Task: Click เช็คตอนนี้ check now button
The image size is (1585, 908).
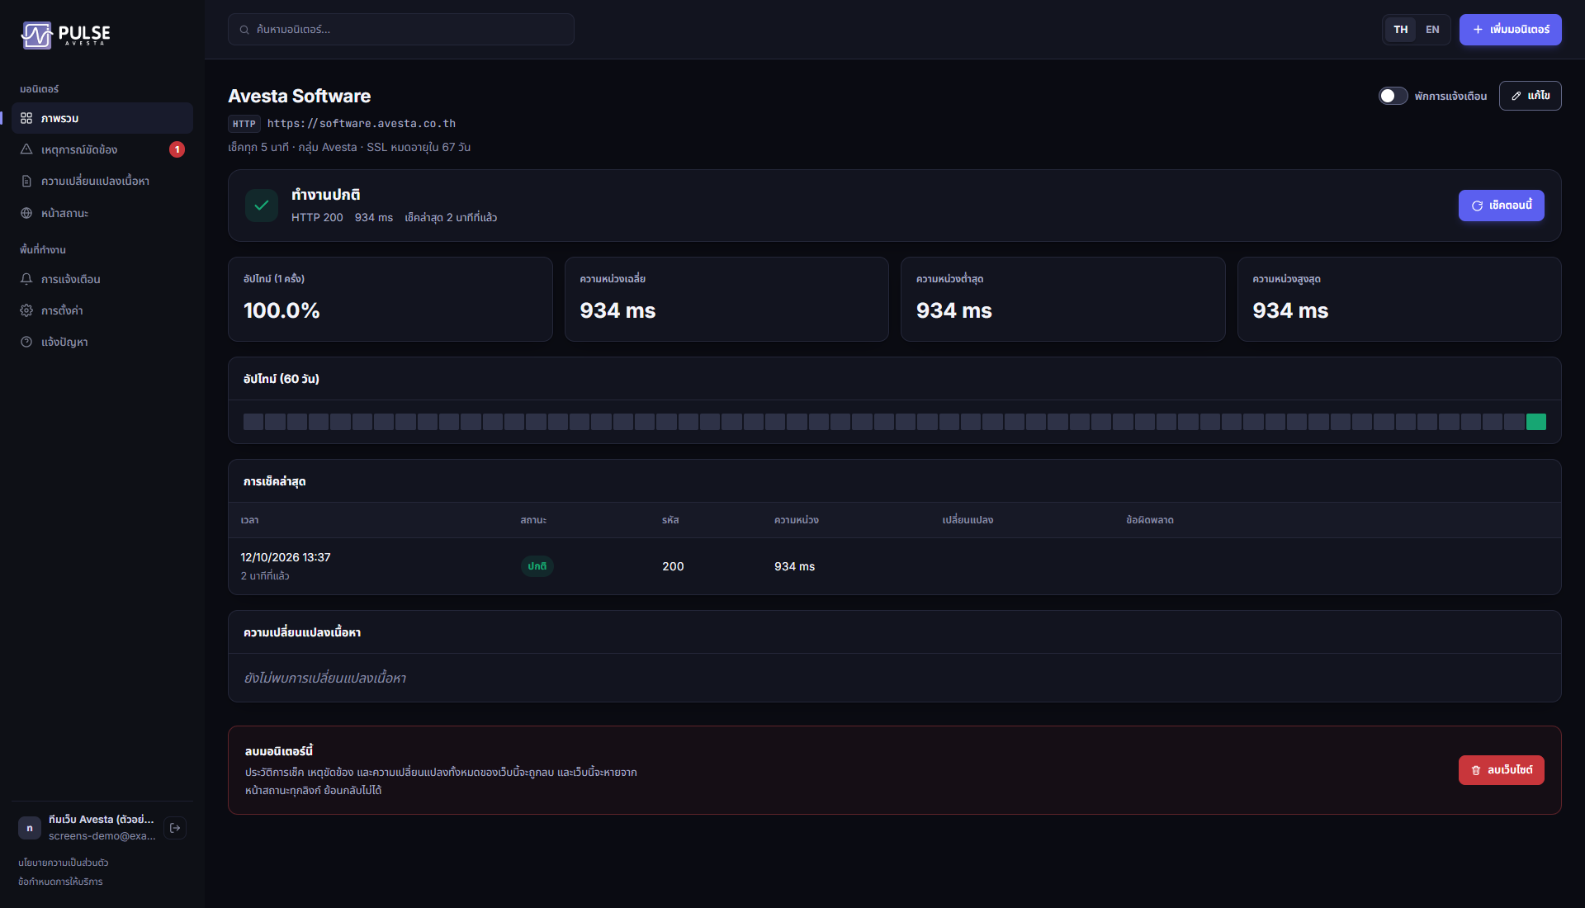Action: pyautogui.click(x=1501, y=206)
